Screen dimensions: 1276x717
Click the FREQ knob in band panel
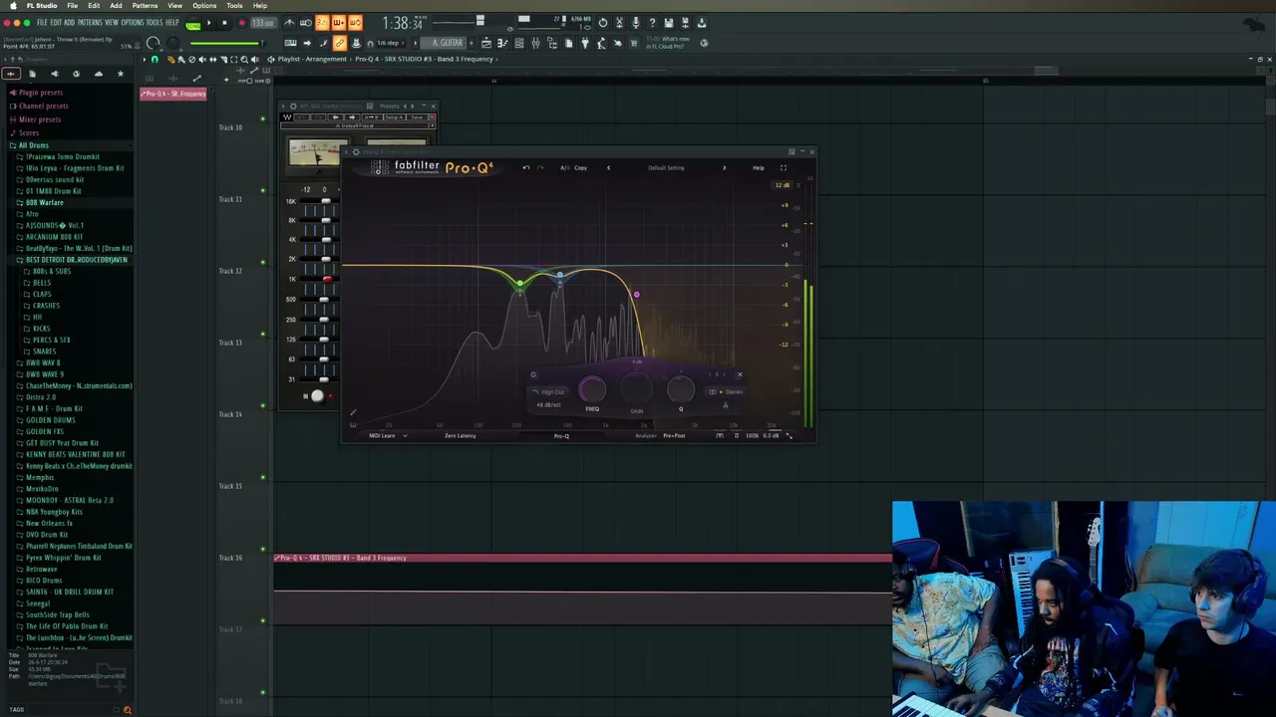click(592, 389)
